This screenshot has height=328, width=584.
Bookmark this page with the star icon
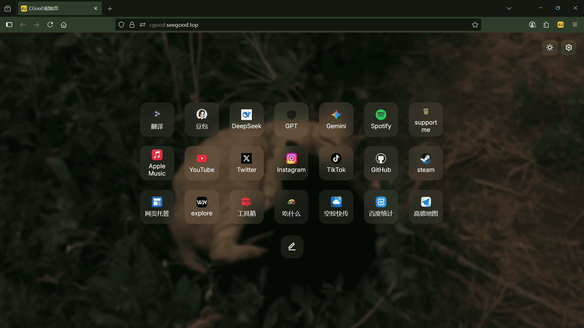(x=475, y=25)
